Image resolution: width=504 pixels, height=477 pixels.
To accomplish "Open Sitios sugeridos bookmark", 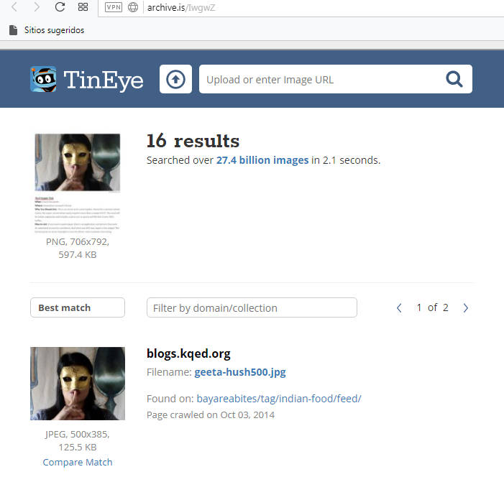I will pos(47,30).
